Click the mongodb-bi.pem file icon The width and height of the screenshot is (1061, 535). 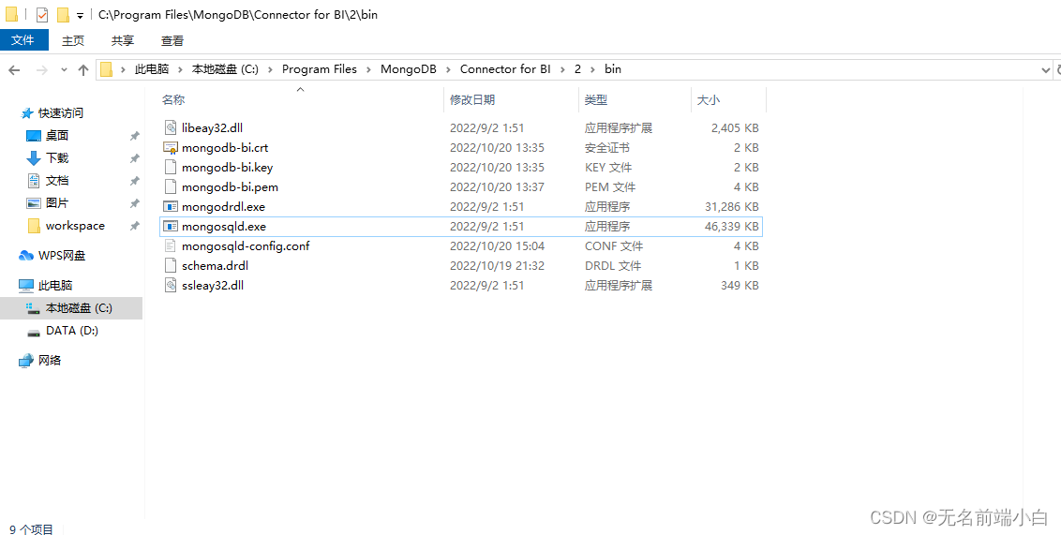coord(171,186)
